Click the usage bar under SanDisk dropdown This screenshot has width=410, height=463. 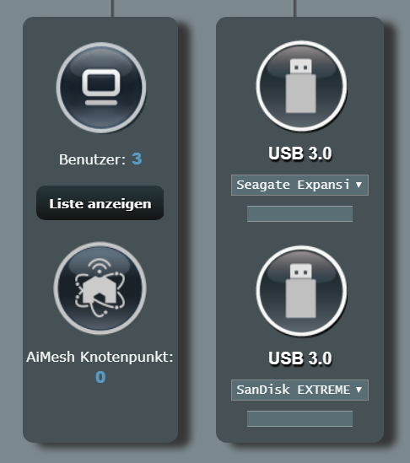tap(299, 418)
